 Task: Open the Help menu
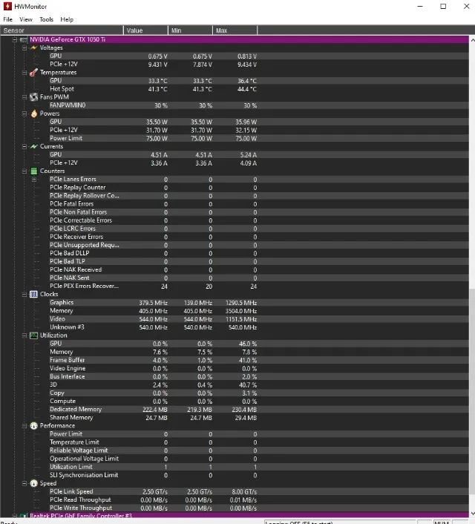point(67,19)
